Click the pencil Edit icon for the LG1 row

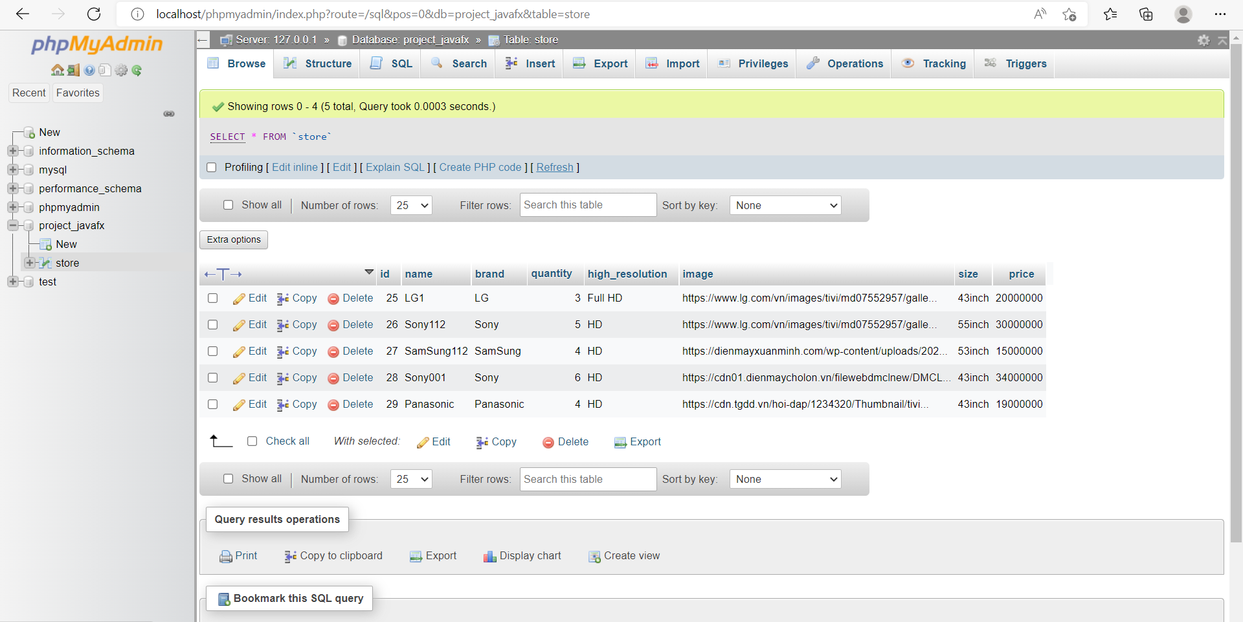239,298
